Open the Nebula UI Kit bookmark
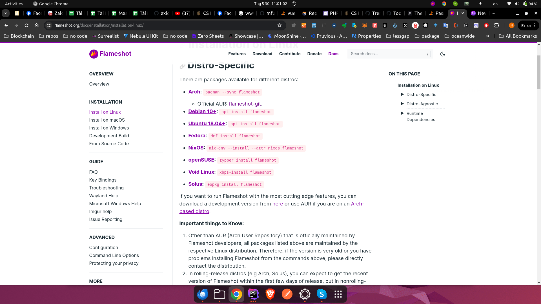This screenshot has width=541, height=304. 141,36
